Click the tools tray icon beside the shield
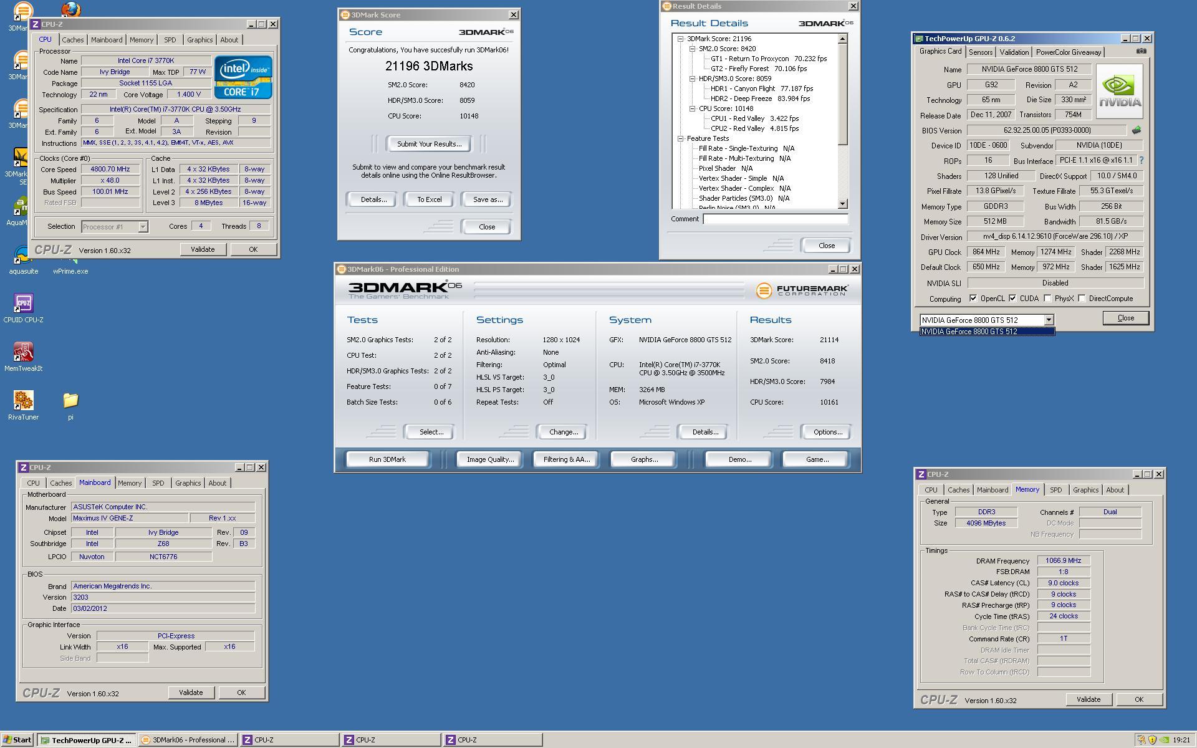The image size is (1197, 748). [x=1141, y=740]
